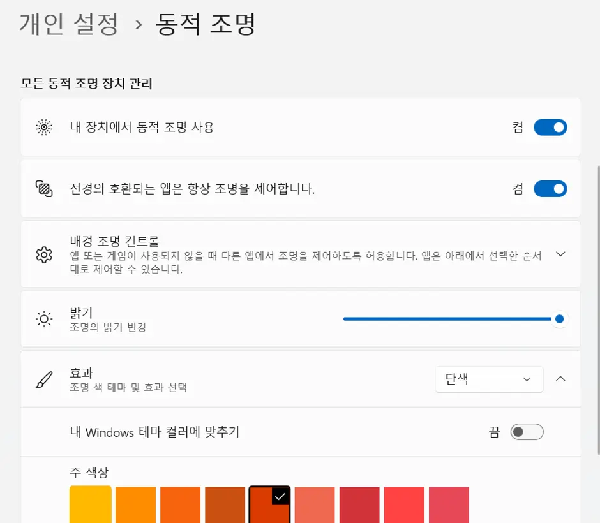The height and width of the screenshot is (523, 600).
Task: Collapse the 효과 section with the up chevron
Action: [x=560, y=379]
